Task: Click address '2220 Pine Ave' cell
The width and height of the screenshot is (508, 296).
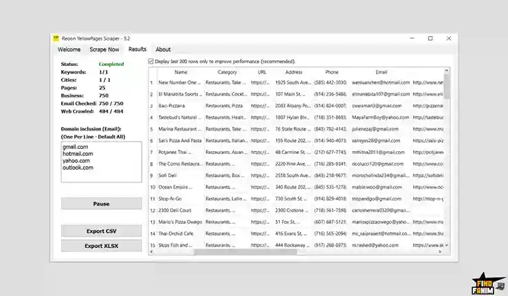Action: pos(293,164)
